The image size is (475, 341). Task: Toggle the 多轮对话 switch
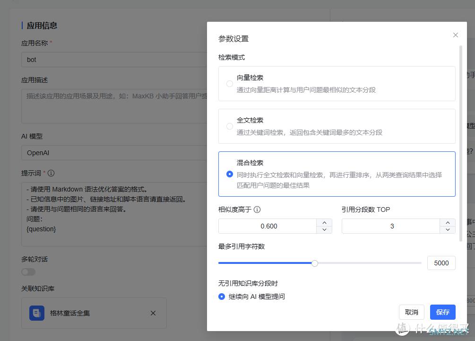click(28, 272)
